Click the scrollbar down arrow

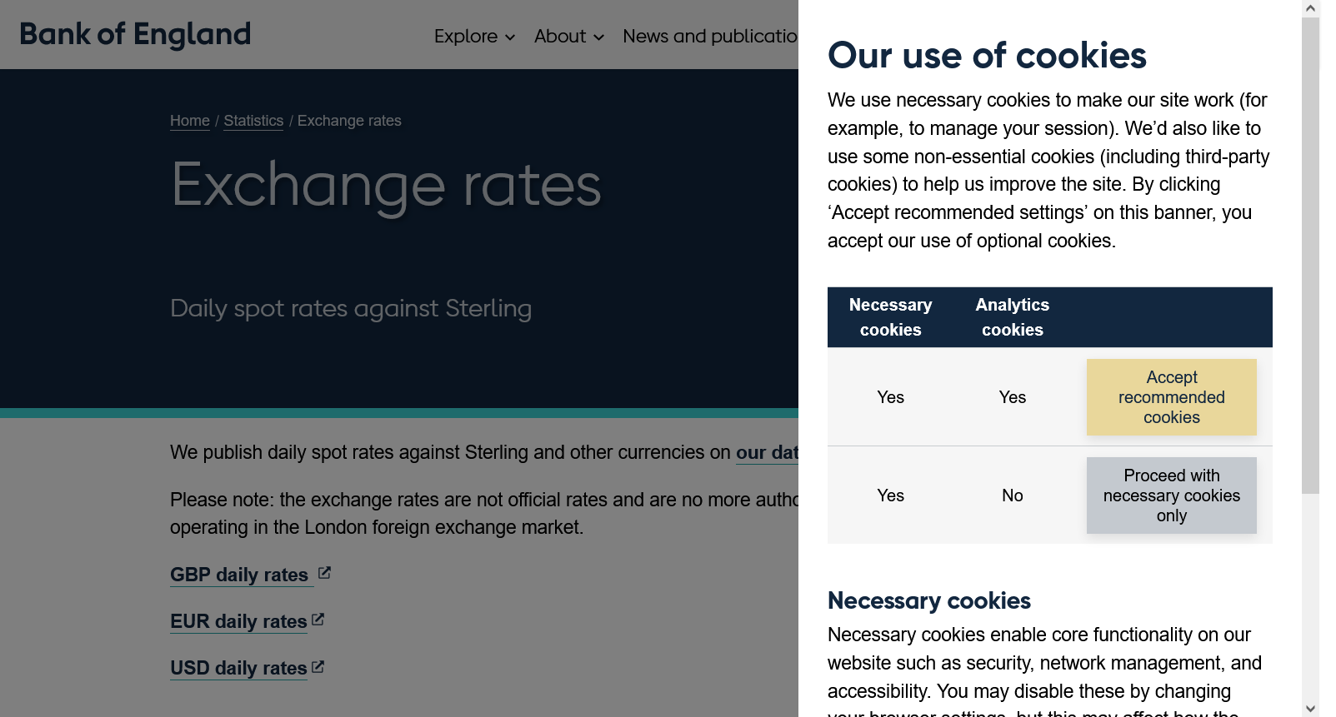(1310, 709)
